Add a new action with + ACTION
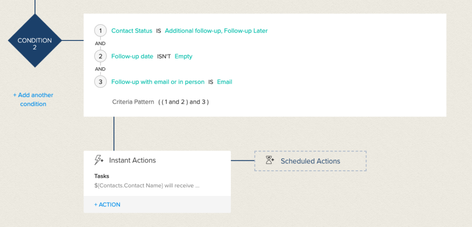The image size is (472, 227). [107, 204]
